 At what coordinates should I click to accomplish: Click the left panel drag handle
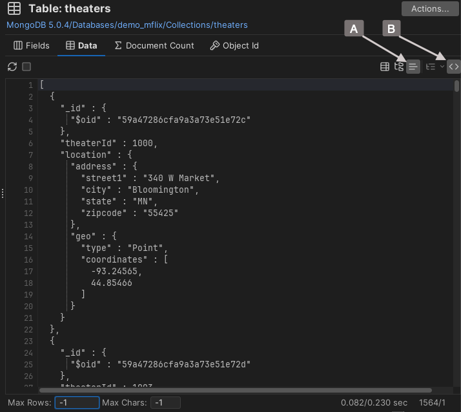pos(3,193)
